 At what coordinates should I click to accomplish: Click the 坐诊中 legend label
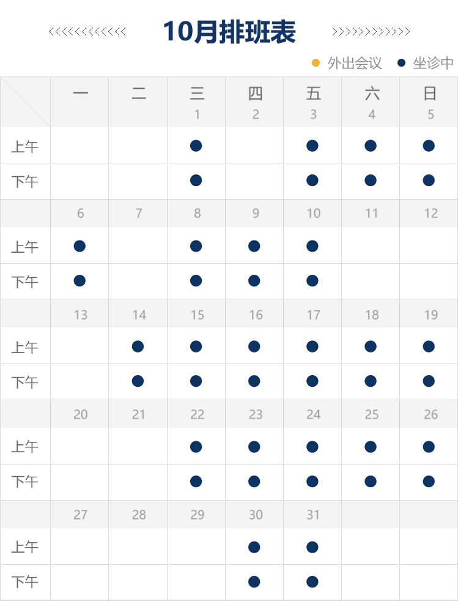click(x=433, y=63)
